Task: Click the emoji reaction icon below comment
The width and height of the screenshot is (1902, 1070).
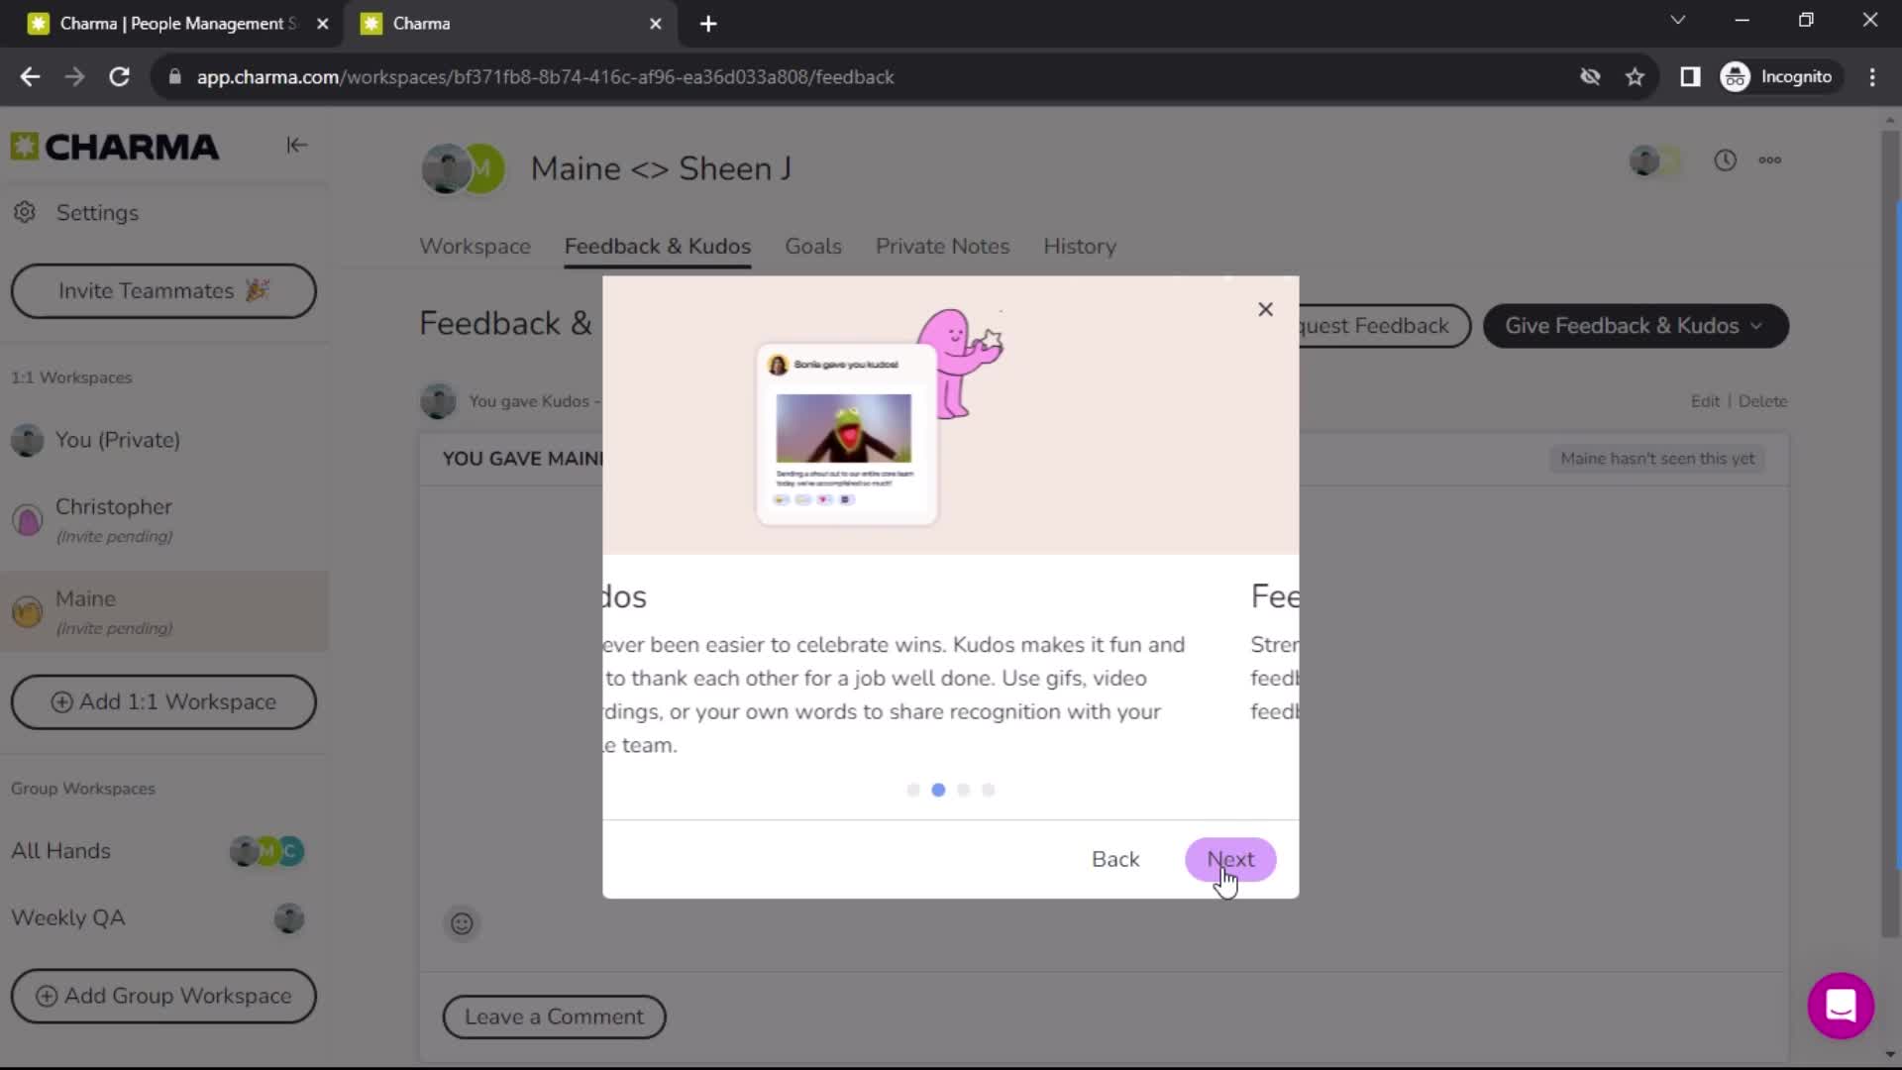Action: pos(463,923)
